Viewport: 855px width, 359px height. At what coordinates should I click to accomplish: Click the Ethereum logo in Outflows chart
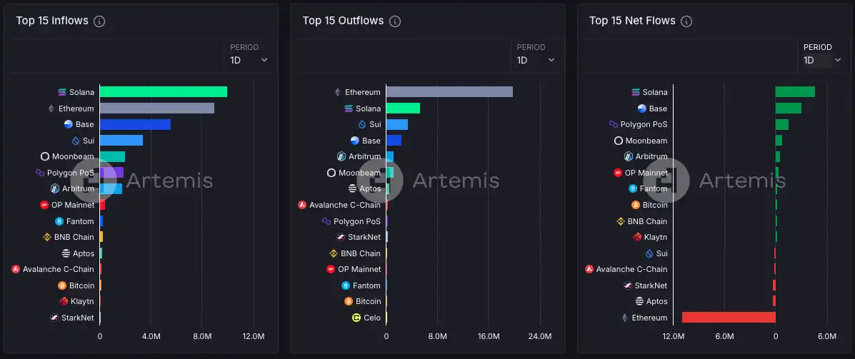(x=338, y=92)
